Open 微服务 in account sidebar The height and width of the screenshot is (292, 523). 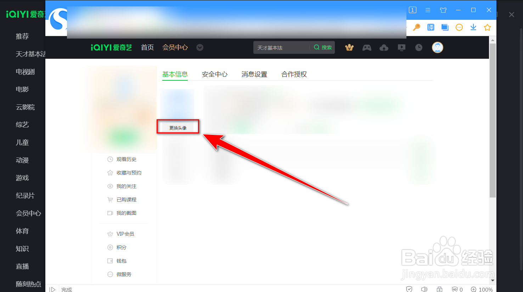pyautogui.click(x=119, y=274)
